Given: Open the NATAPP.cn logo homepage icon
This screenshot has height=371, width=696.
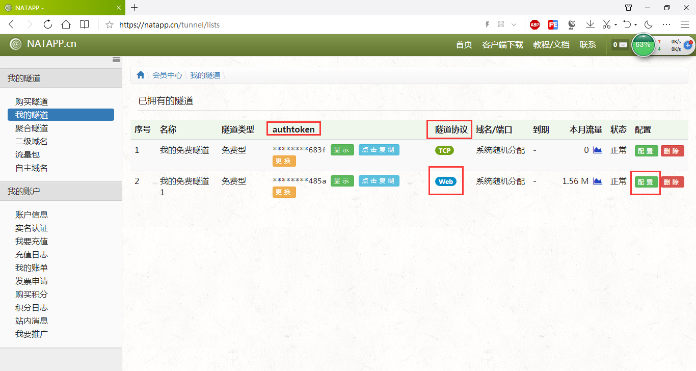Looking at the screenshot, I should (x=15, y=45).
